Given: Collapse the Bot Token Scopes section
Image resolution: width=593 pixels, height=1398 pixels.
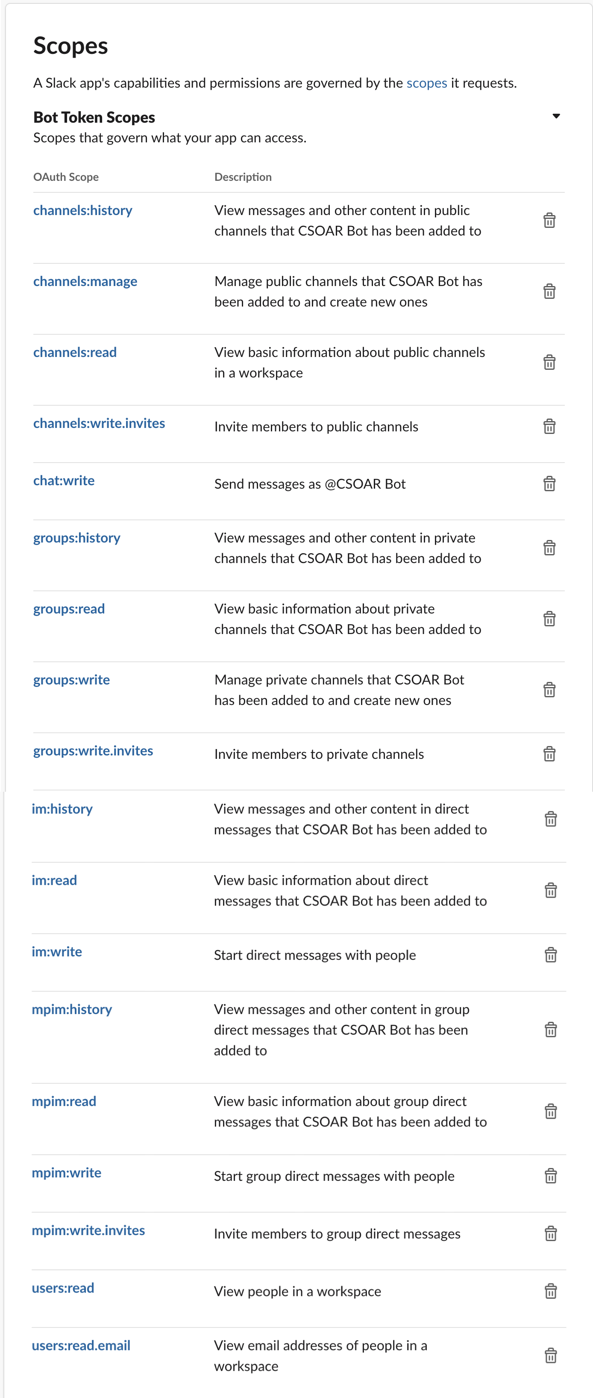Looking at the screenshot, I should (x=556, y=116).
